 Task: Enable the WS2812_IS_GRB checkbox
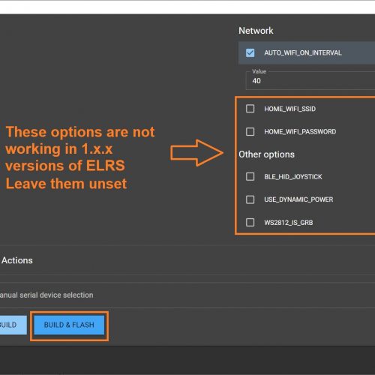tap(250, 222)
